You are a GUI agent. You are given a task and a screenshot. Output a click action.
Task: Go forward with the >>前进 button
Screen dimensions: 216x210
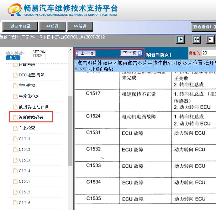click(80, 26)
